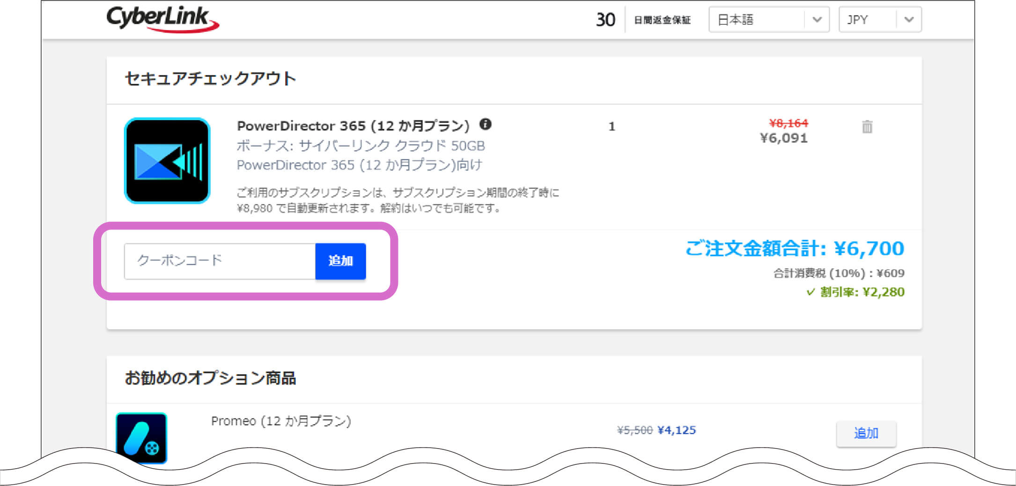
Task: Click the quantity value 1
Action: tap(611, 126)
